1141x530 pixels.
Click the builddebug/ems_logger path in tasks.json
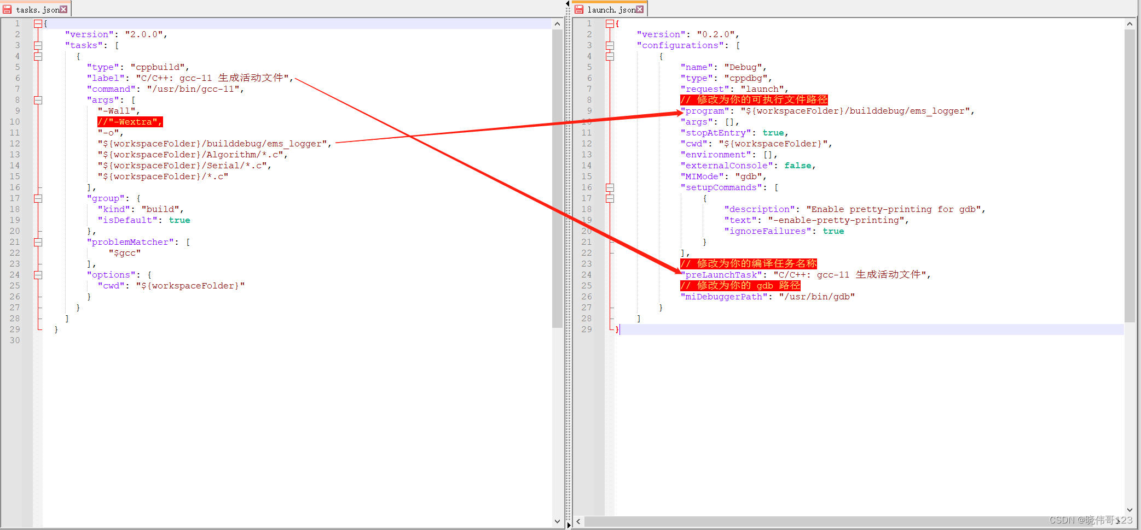pos(212,144)
